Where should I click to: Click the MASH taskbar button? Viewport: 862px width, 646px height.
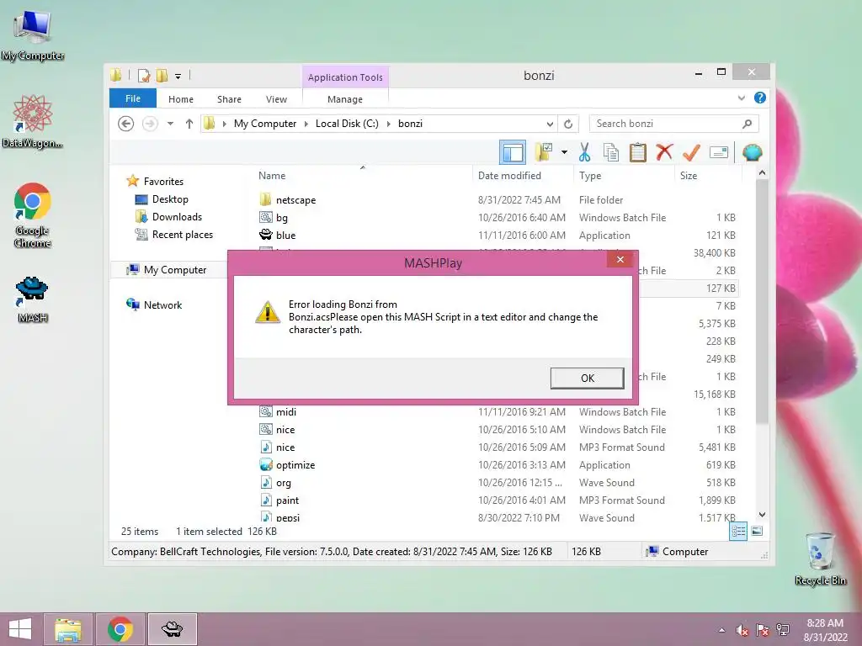[173, 629]
